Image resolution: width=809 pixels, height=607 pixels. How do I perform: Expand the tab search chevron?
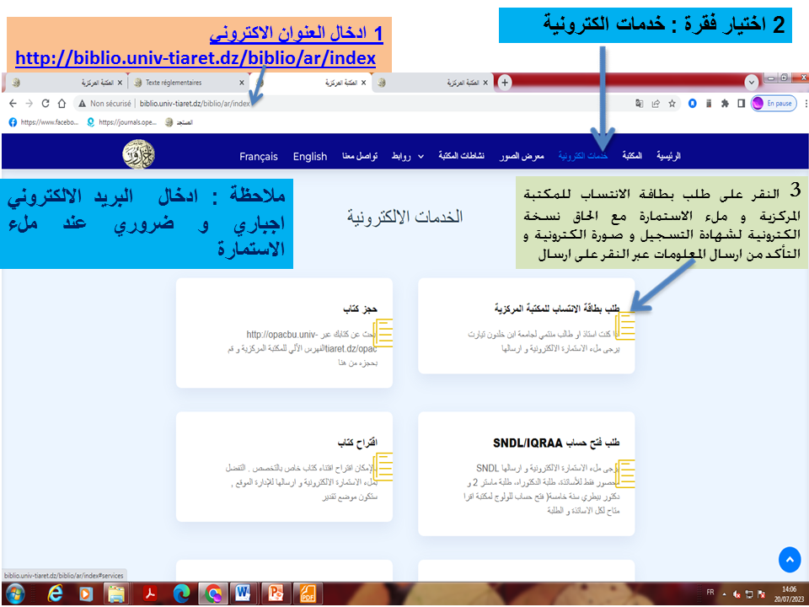pyautogui.click(x=752, y=81)
